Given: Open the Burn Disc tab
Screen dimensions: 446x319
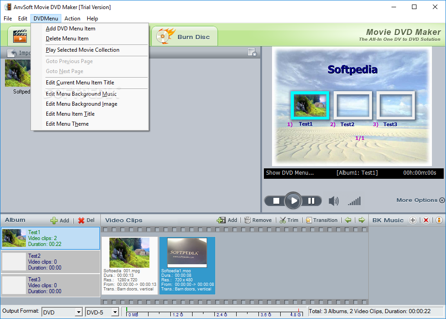Looking at the screenshot, I should click(184, 36).
